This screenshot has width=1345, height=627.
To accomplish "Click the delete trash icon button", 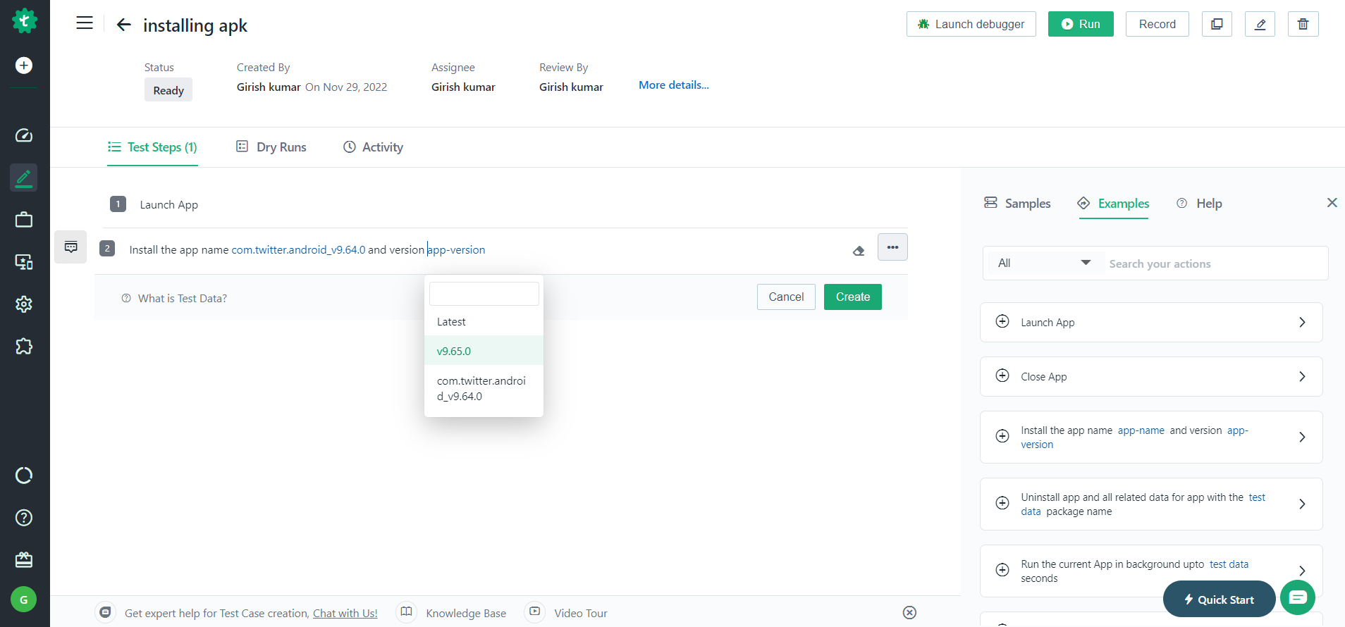I will [1303, 24].
